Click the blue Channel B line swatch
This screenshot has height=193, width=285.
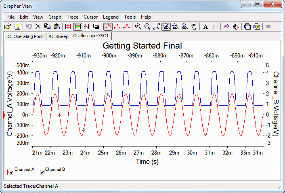pyautogui.click(x=53, y=173)
